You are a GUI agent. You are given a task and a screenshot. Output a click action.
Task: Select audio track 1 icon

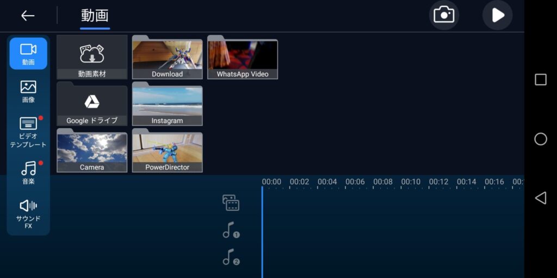[231, 230]
